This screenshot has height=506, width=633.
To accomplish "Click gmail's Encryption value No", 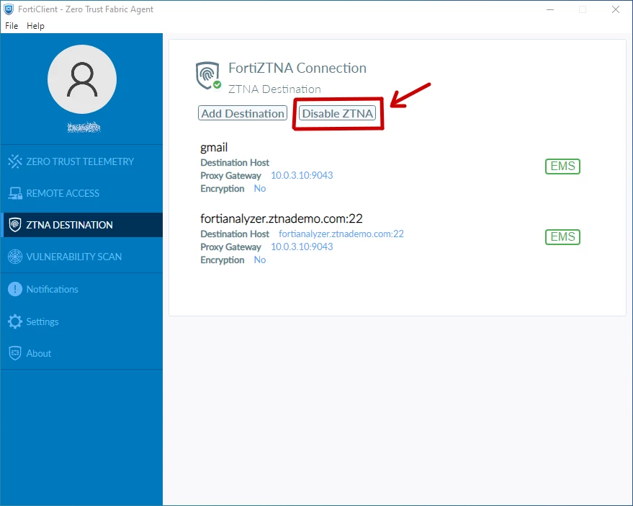I will 259,188.
